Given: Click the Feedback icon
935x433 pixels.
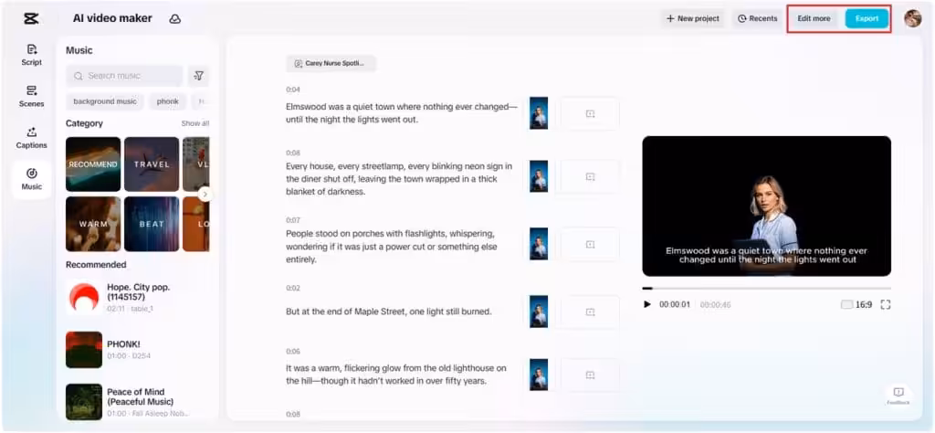Looking at the screenshot, I should [898, 396].
